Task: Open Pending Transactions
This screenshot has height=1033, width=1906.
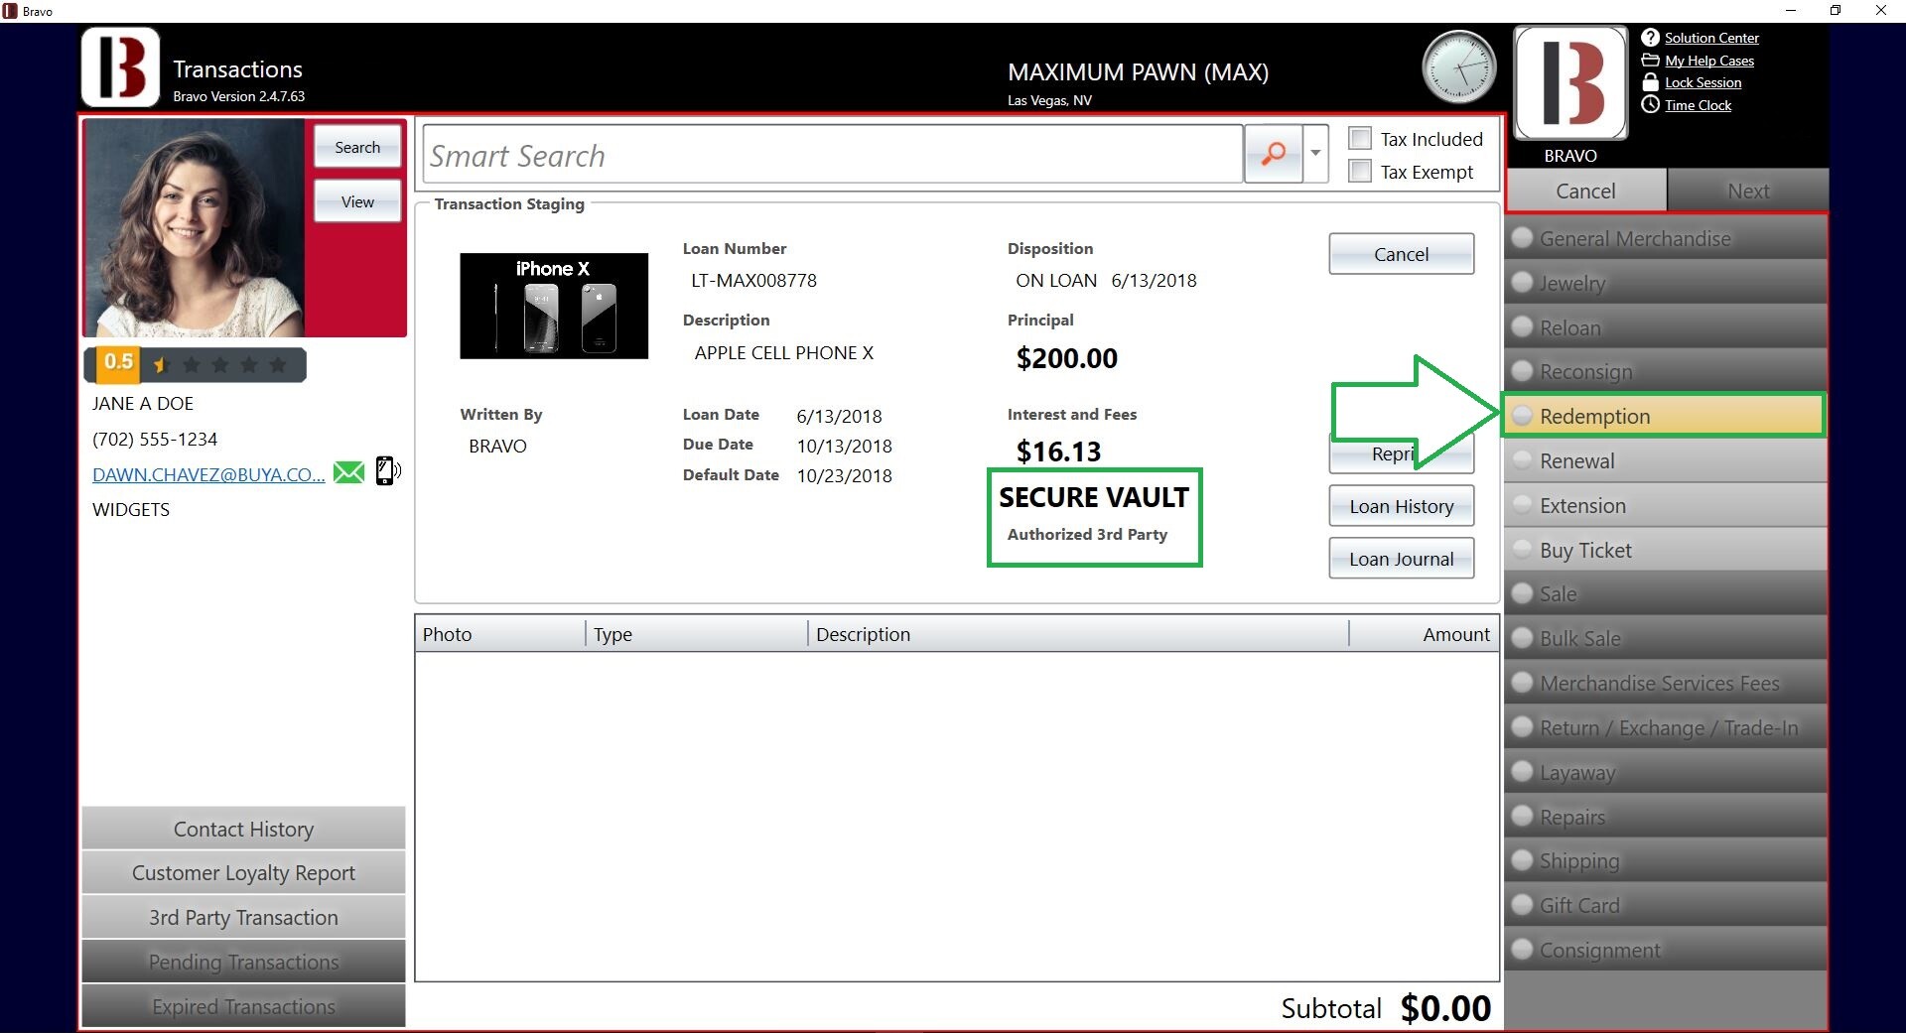Action: point(243,962)
